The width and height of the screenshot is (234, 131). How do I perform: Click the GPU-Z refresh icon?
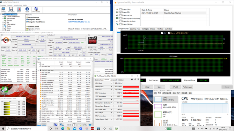135,80
